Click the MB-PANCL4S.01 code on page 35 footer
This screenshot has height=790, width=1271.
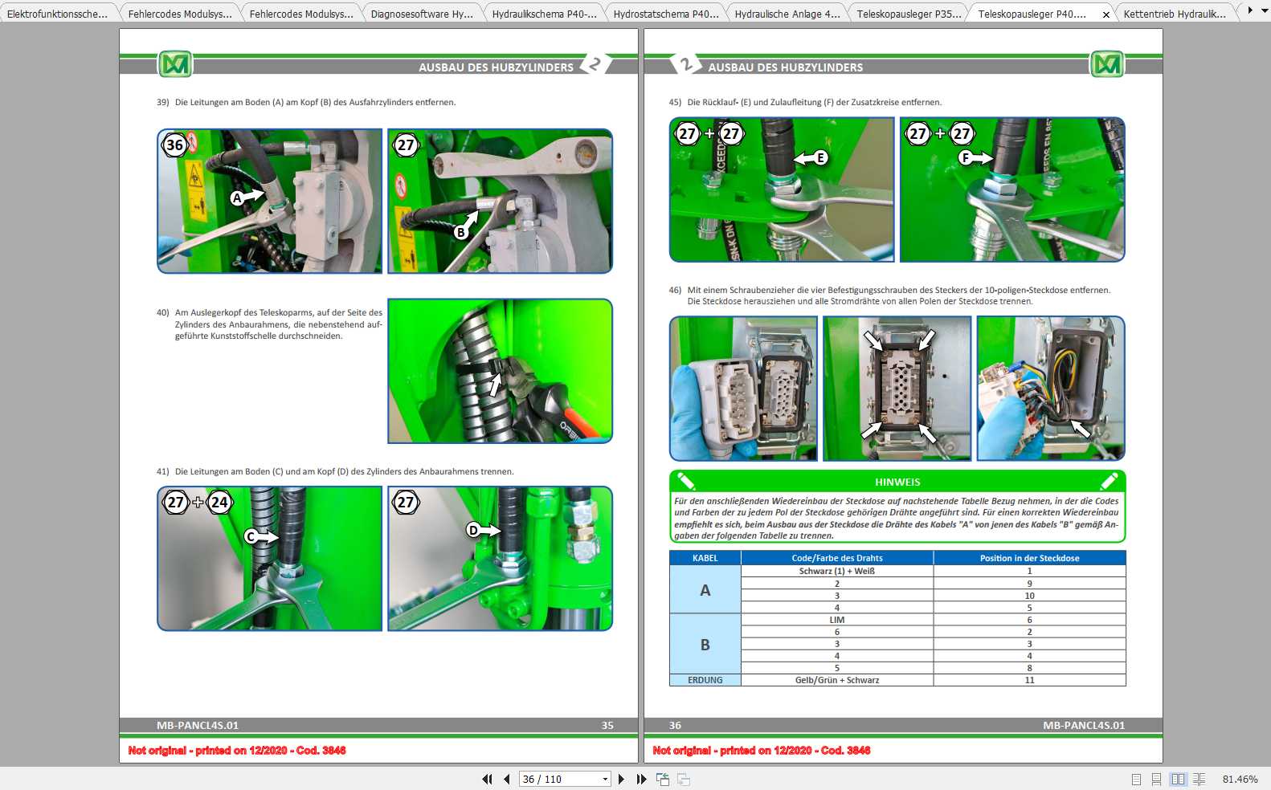click(x=198, y=725)
